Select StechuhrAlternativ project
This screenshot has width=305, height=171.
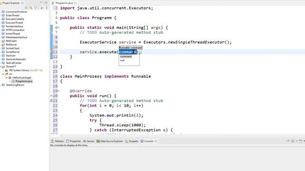tap(16, 59)
